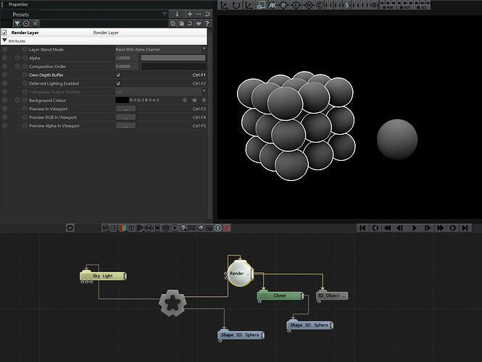Select the rotate gizmo tool
This screenshot has height=362, width=482.
tap(236, 5)
